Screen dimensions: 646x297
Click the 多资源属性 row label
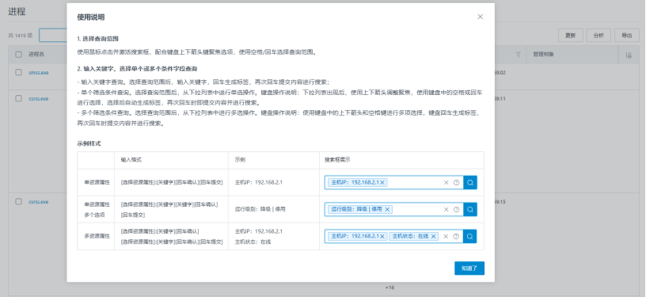tap(97, 236)
